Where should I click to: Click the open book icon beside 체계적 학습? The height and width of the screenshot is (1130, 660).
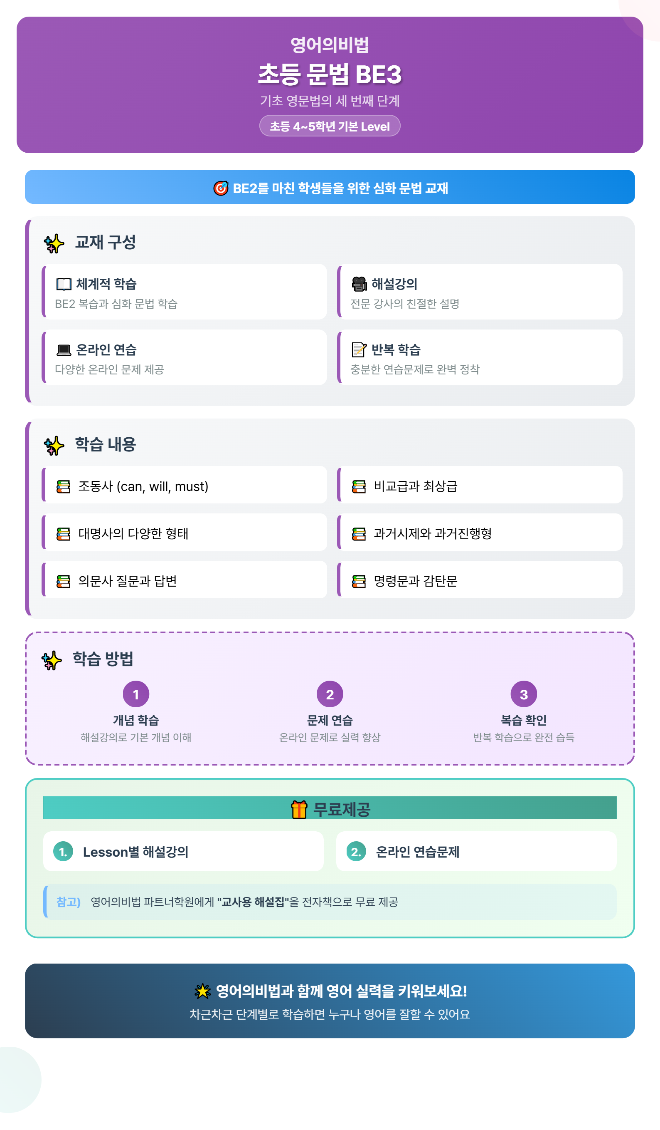coord(64,284)
